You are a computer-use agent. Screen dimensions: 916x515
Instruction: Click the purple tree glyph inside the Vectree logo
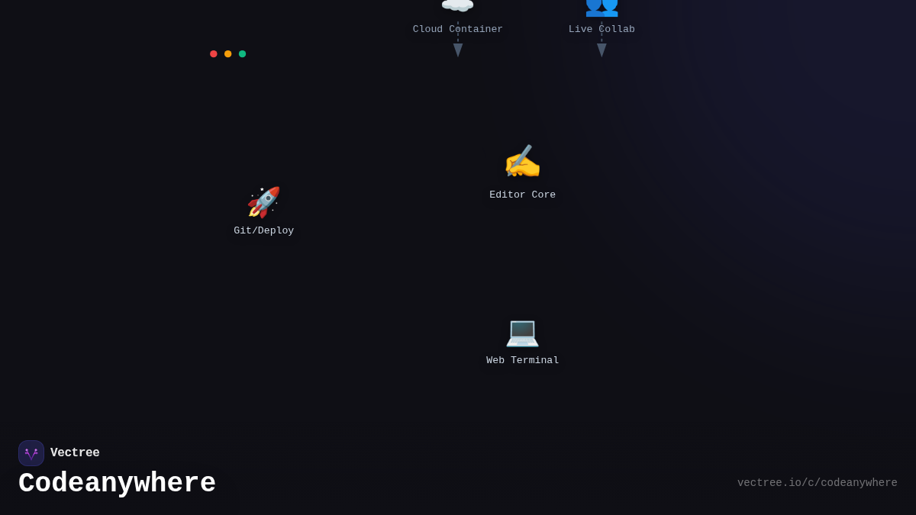point(31,452)
